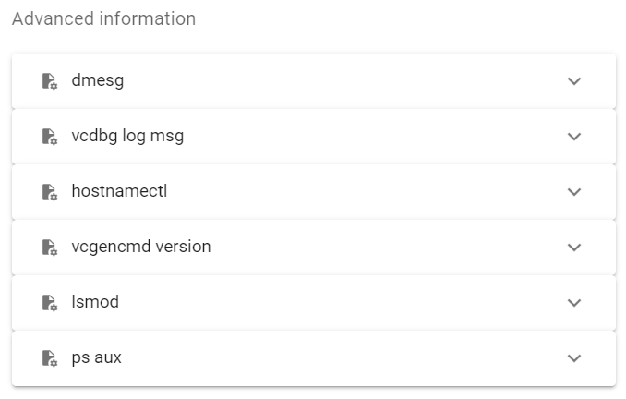Expand ps aux panel via chevron
626x399 pixels.
(x=574, y=358)
